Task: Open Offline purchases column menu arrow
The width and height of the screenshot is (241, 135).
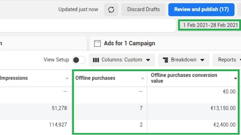Action: point(143,78)
